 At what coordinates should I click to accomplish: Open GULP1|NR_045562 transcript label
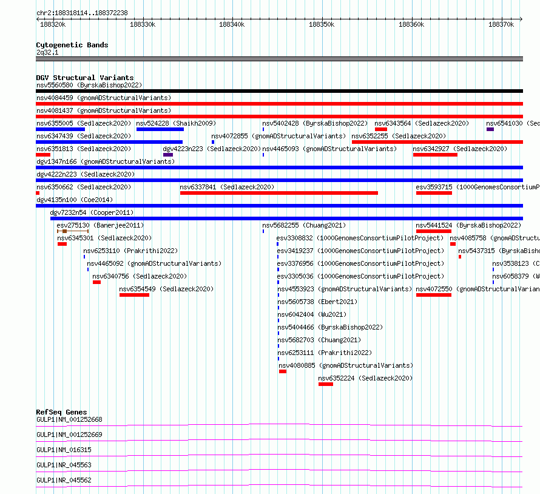[64, 480]
